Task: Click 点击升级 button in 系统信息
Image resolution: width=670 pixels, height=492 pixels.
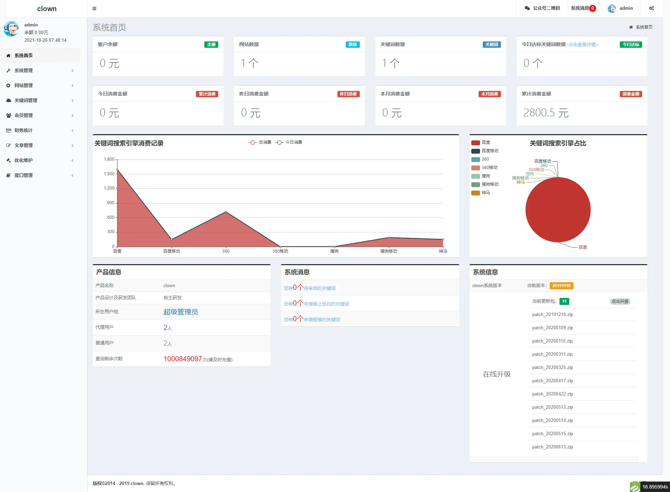Action: (x=620, y=301)
